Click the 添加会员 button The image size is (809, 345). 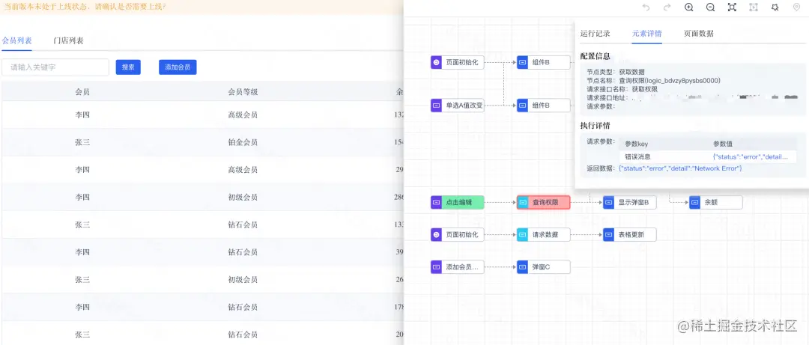178,67
